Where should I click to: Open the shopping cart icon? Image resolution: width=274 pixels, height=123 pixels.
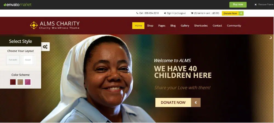tap(192, 13)
